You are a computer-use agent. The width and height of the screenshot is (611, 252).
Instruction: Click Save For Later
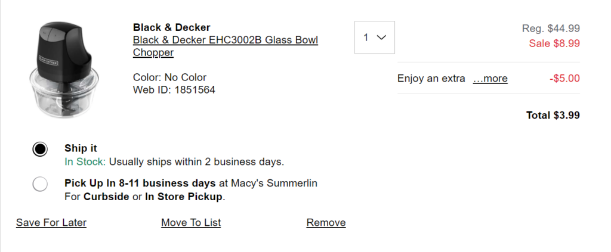pos(51,223)
